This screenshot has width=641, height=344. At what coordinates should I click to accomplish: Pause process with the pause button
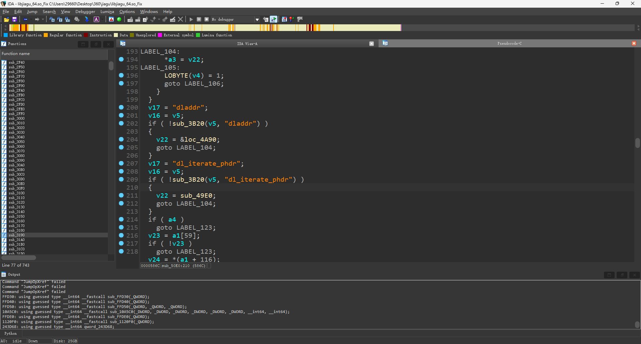coord(199,19)
